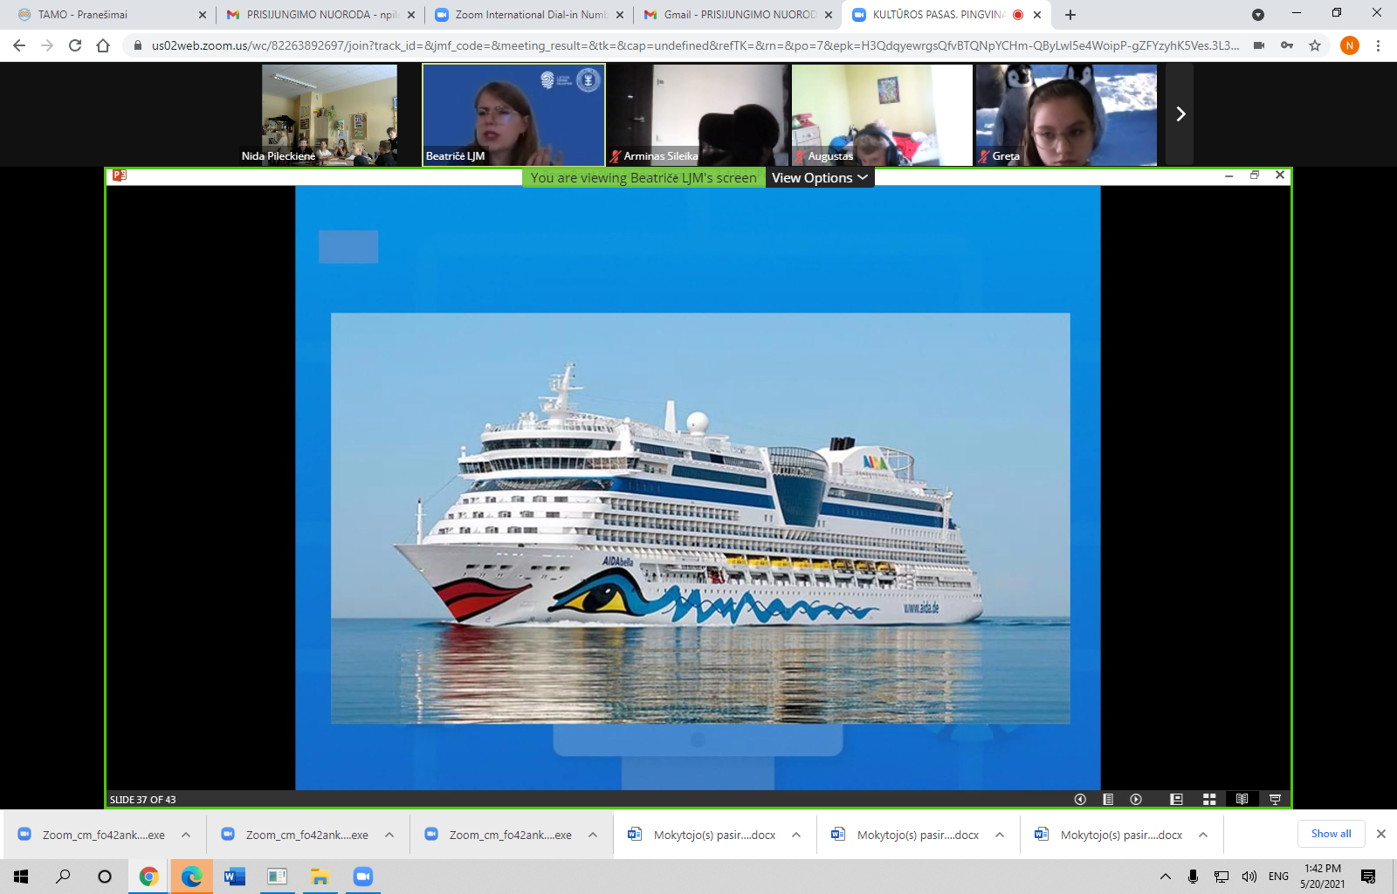Image resolution: width=1397 pixels, height=894 pixels.
Task: Open saved passwords key icon
Action: pyautogui.click(x=1287, y=45)
